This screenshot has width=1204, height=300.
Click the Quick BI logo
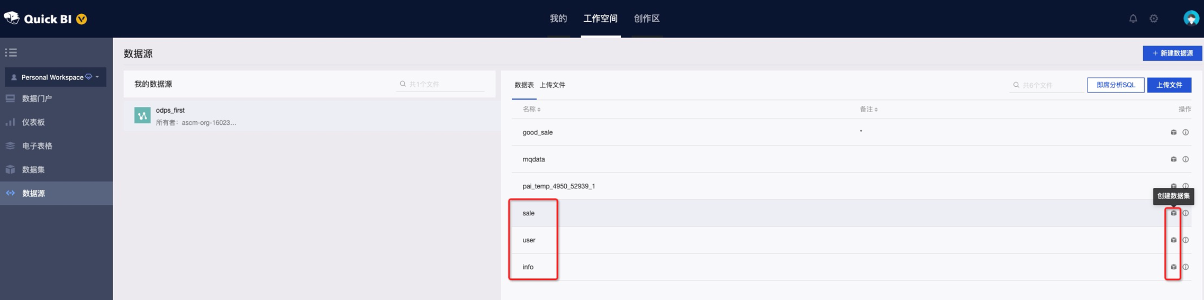38,19
